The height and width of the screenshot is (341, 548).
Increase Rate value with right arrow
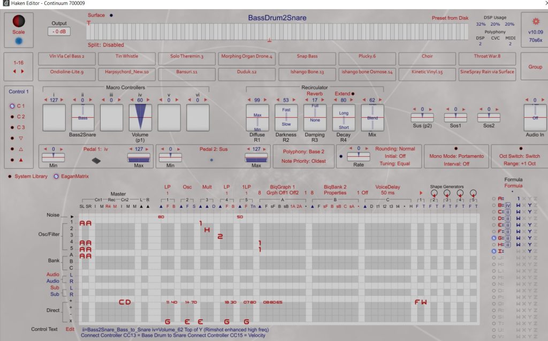pos(367,148)
